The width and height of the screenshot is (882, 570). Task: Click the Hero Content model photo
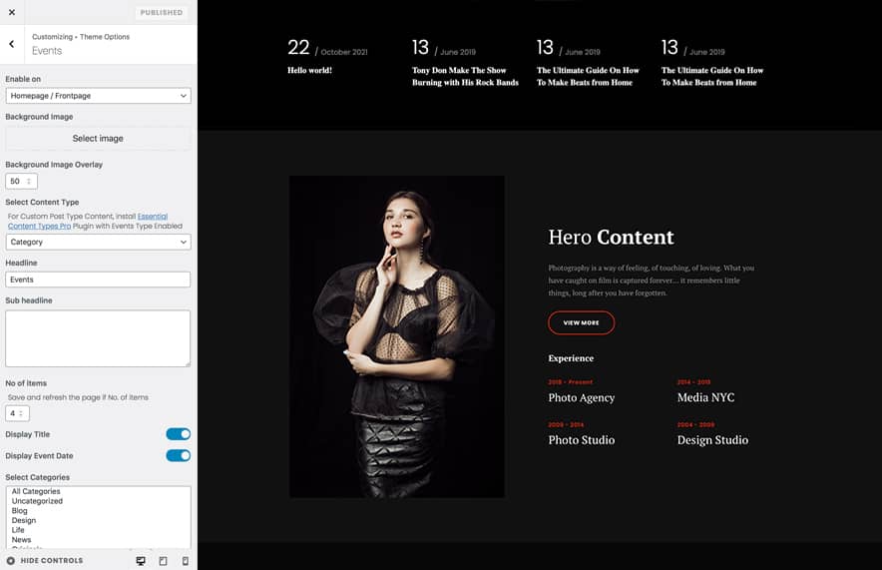(396, 336)
